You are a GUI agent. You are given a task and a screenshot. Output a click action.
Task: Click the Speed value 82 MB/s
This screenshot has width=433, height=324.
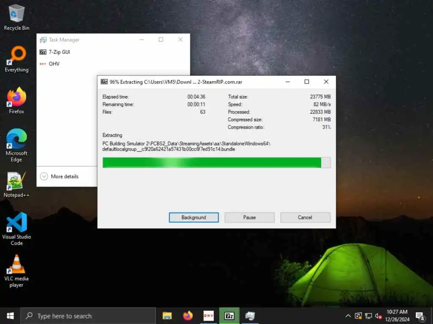pyautogui.click(x=322, y=105)
